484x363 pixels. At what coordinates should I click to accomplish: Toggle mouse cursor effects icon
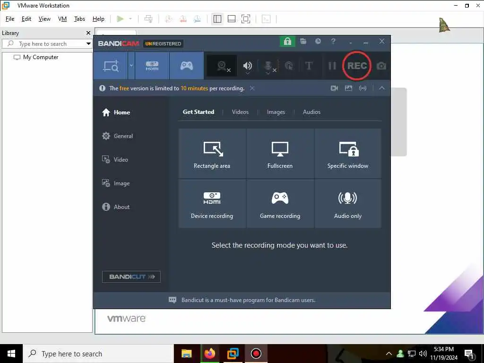289,66
